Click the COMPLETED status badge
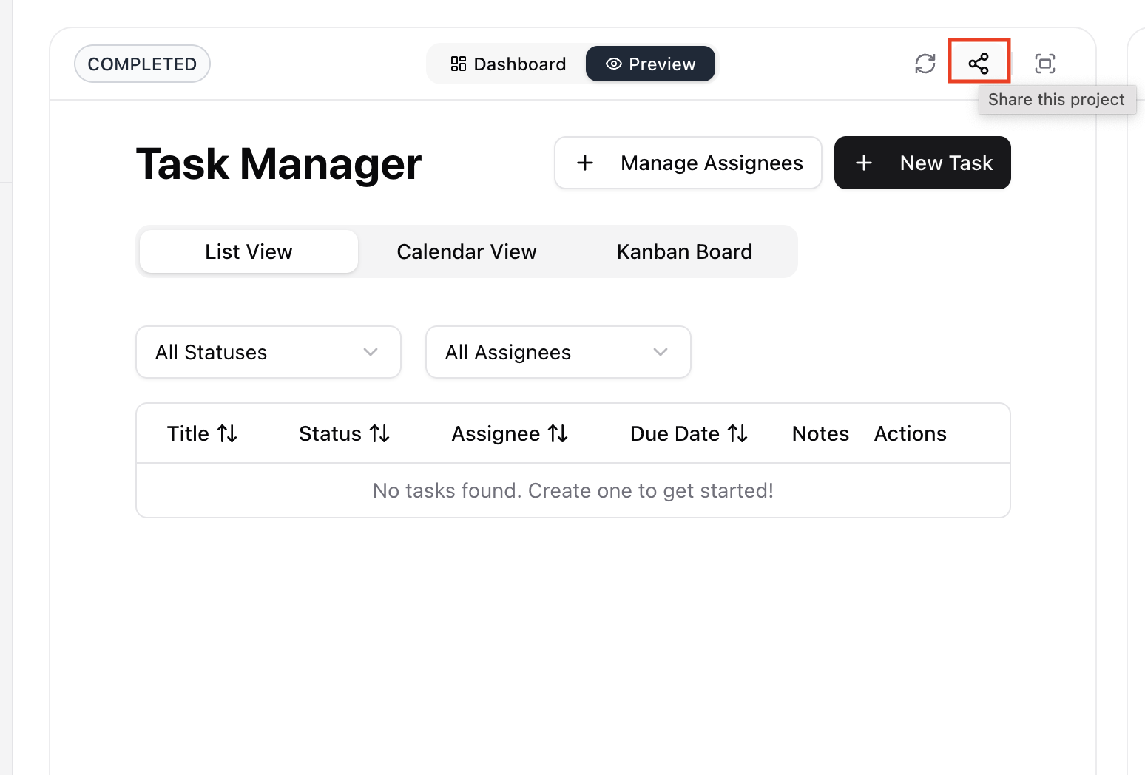Viewport: 1145px width, 775px height. [141, 64]
